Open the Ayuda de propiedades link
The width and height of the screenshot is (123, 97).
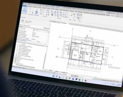[22, 40]
